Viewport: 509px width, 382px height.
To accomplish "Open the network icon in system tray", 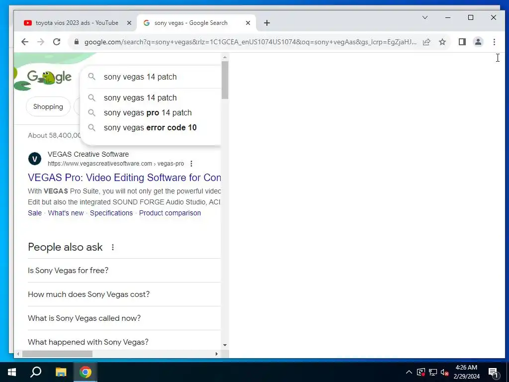I will point(433,372).
